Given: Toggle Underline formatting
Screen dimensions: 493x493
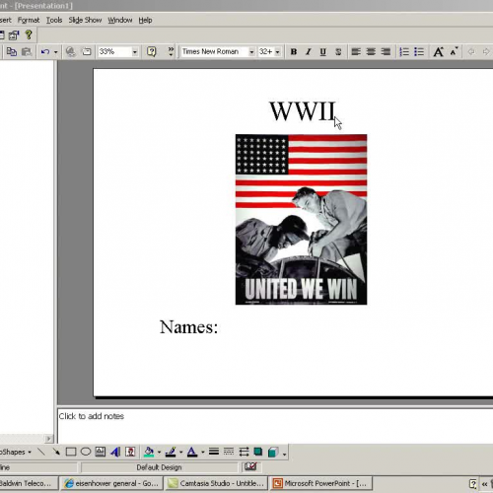Looking at the screenshot, I should (323, 52).
